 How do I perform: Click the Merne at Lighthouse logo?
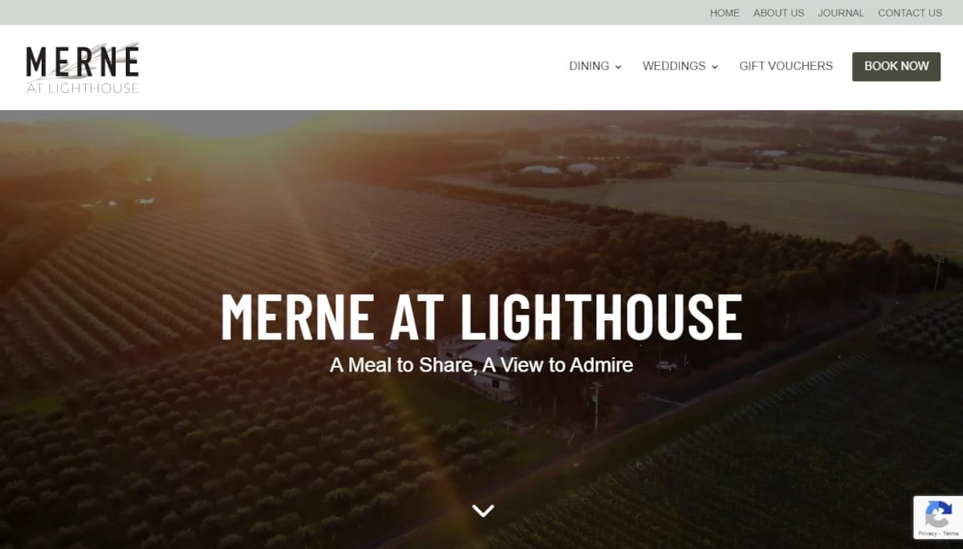(83, 68)
